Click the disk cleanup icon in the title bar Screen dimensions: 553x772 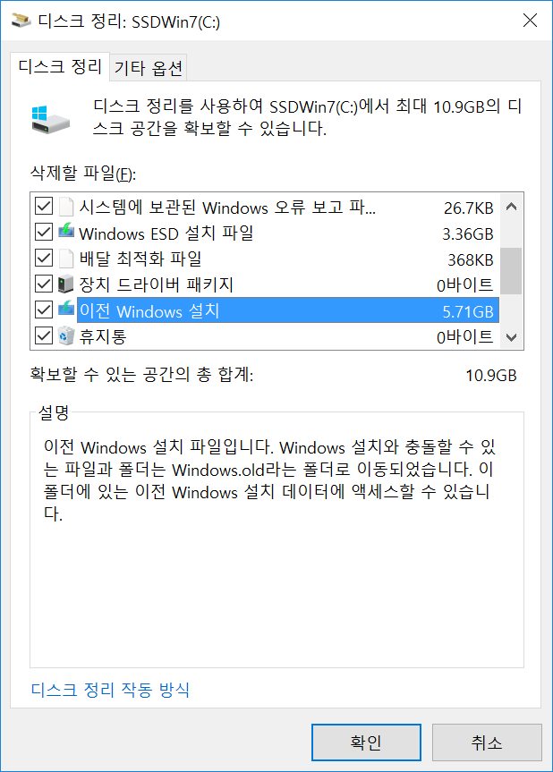pos(21,21)
